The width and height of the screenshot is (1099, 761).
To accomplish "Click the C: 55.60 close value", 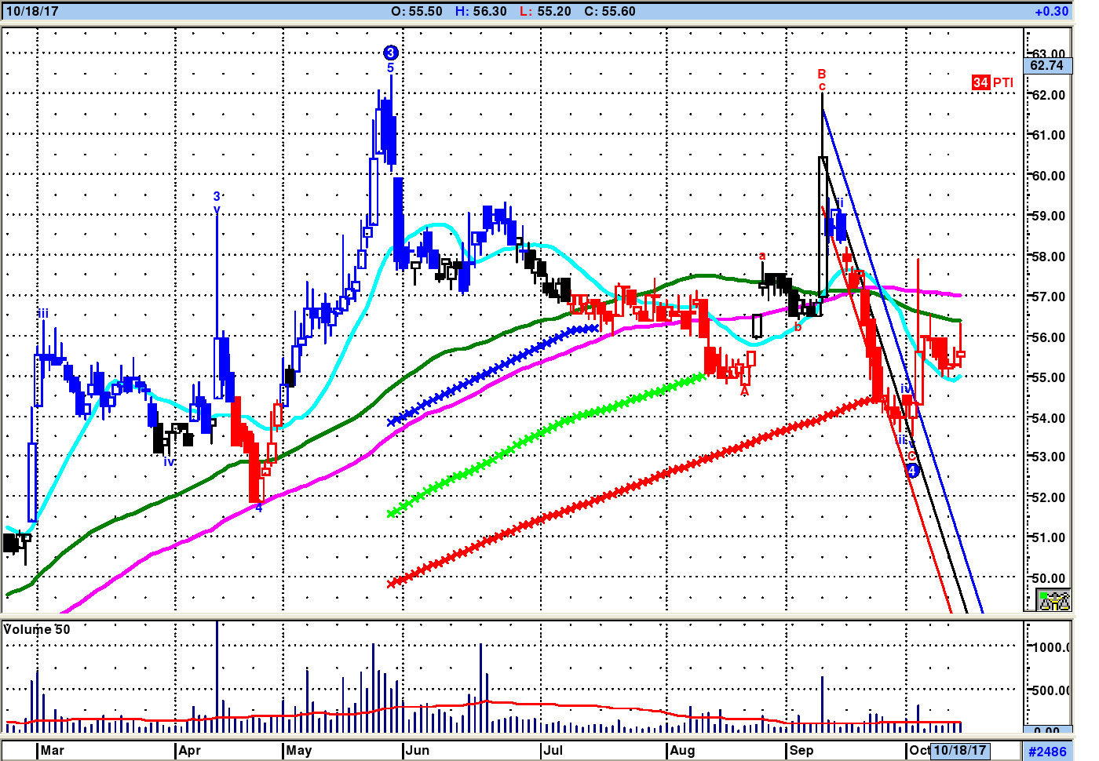I will point(610,12).
